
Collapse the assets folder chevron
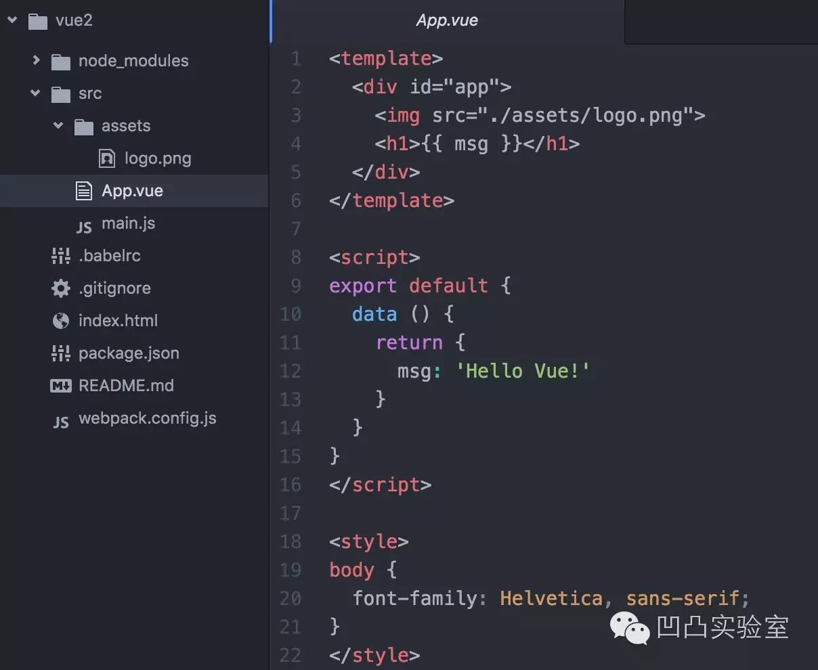pyautogui.click(x=59, y=126)
